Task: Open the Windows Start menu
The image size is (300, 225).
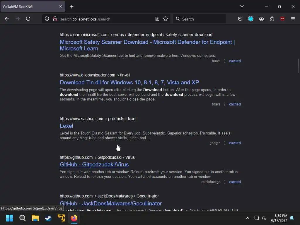Action: 9,218
